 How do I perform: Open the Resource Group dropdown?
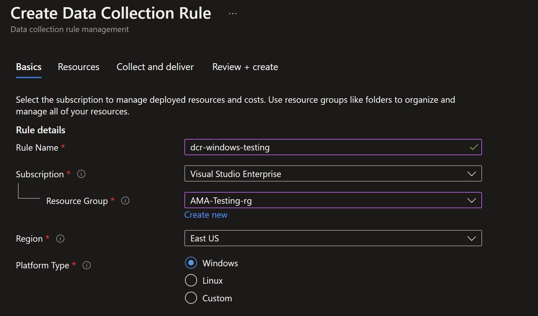471,200
